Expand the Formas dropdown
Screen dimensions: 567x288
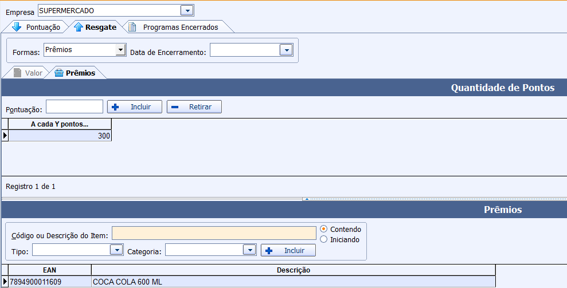120,50
